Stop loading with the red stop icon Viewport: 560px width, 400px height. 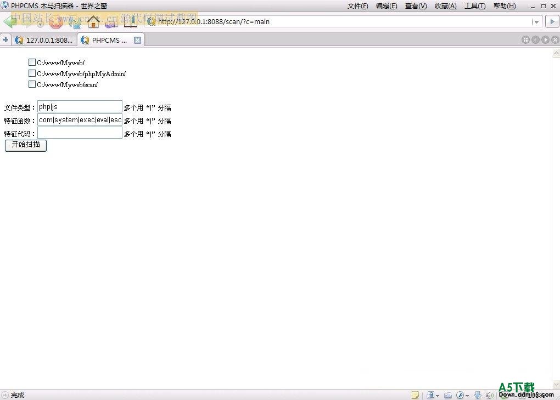coord(56,22)
